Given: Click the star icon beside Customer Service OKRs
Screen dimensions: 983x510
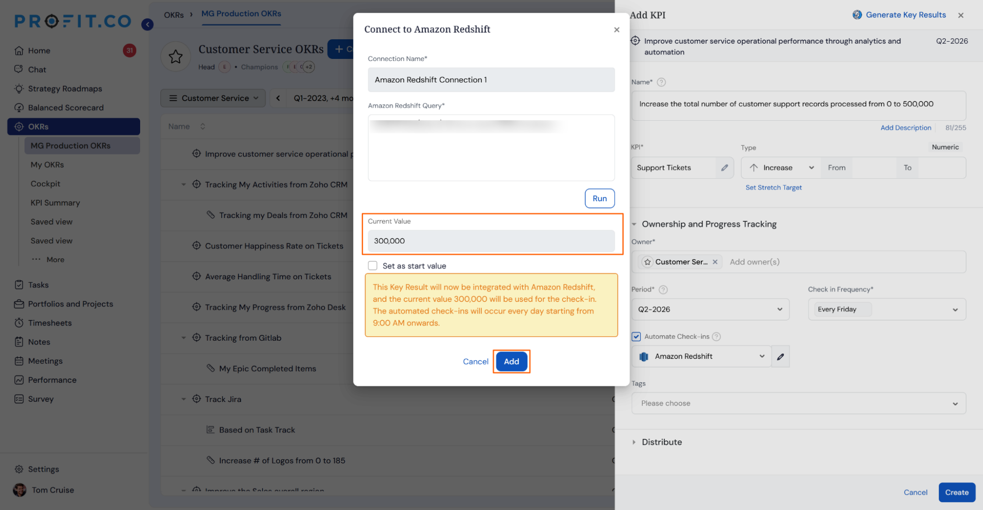Looking at the screenshot, I should tap(176, 57).
